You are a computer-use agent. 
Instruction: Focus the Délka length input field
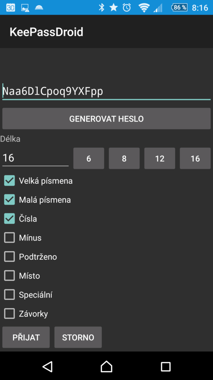(x=35, y=158)
